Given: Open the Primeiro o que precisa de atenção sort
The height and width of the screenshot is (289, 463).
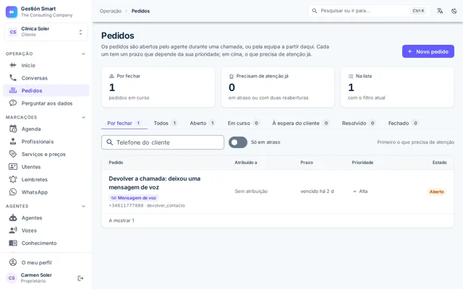Looking at the screenshot, I should click(x=415, y=142).
